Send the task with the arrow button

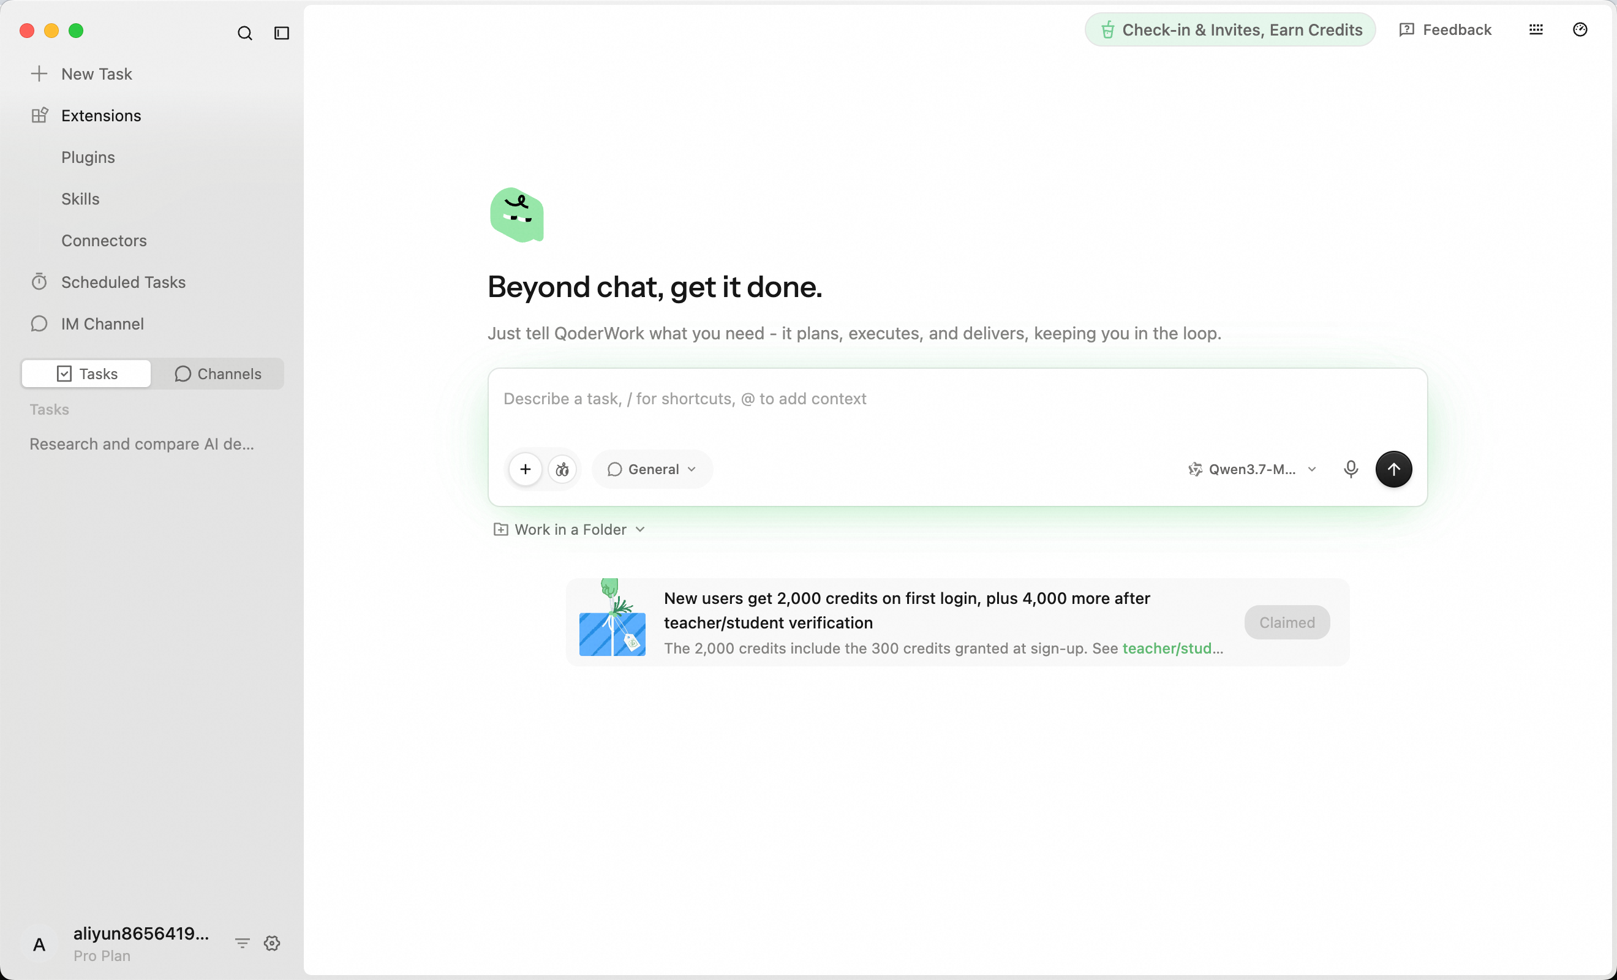point(1393,469)
